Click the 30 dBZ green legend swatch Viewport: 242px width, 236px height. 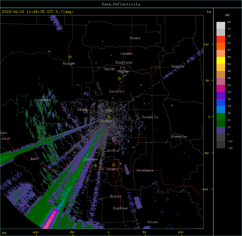coord(221,117)
